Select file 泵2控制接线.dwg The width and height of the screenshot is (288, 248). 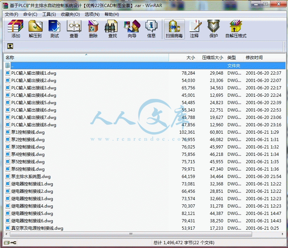tap(28, 140)
